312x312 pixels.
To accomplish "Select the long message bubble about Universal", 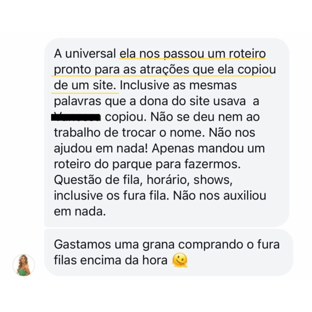I will [x=167, y=133].
